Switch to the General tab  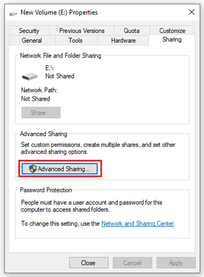pyautogui.click(x=32, y=40)
